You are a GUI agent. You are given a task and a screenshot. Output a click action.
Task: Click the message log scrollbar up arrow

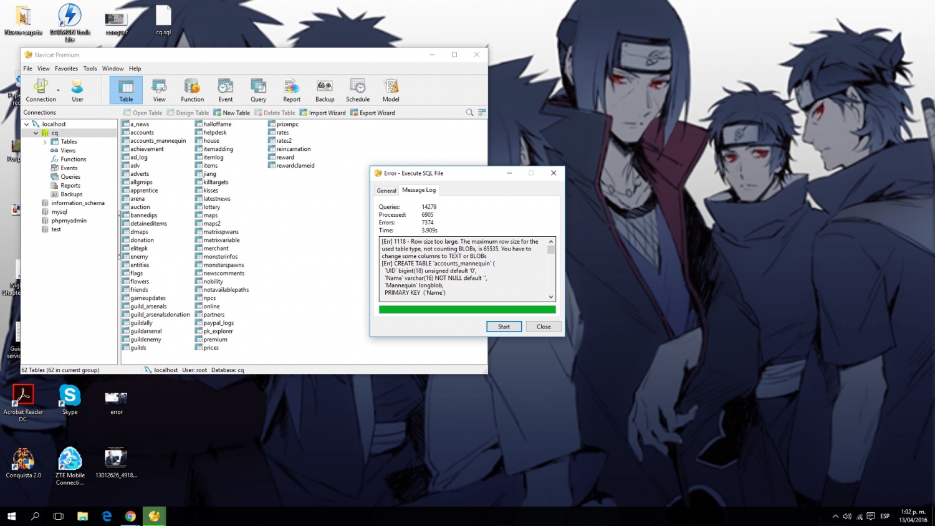coord(551,241)
